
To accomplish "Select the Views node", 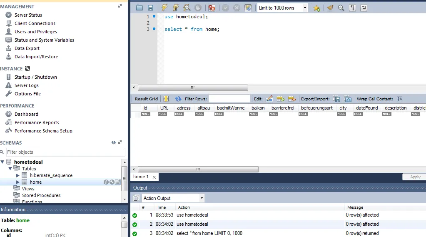I will point(28,189).
